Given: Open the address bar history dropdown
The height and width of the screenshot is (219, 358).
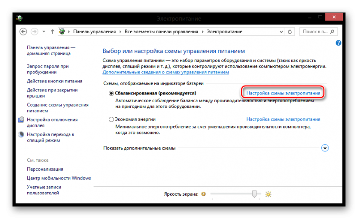Looking at the screenshot, I should (x=280, y=32).
